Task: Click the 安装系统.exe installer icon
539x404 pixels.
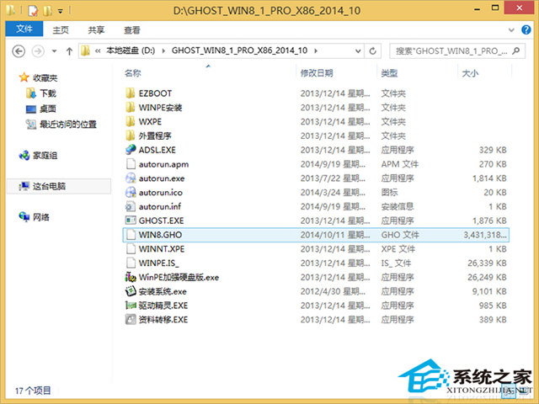Action: [131, 291]
